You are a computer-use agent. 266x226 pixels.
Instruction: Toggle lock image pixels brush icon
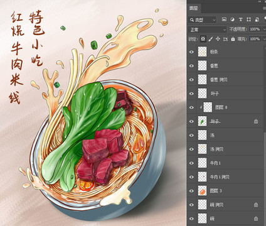[211, 39]
